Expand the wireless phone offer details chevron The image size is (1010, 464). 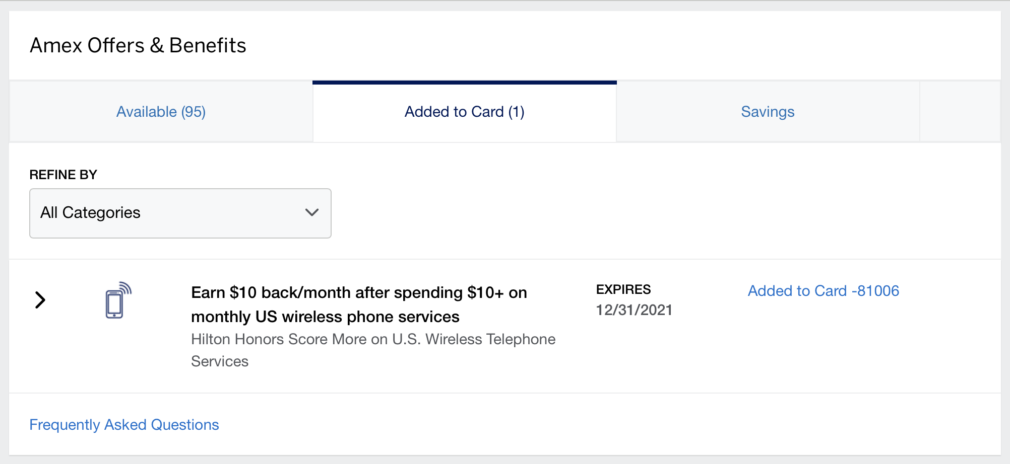40,300
